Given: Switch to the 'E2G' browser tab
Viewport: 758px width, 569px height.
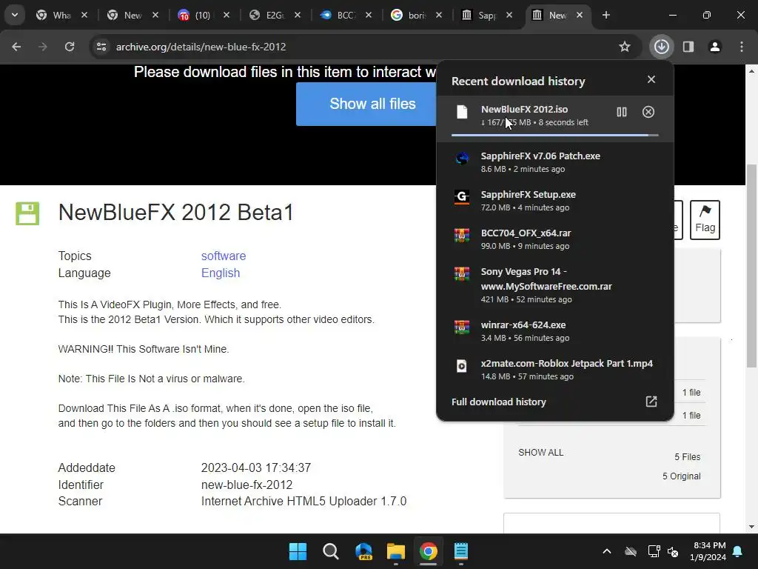Looking at the screenshot, I should pyautogui.click(x=266, y=15).
